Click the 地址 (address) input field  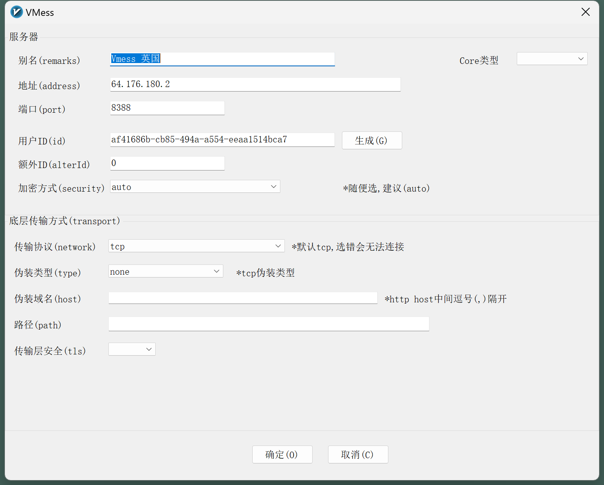click(255, 84)
